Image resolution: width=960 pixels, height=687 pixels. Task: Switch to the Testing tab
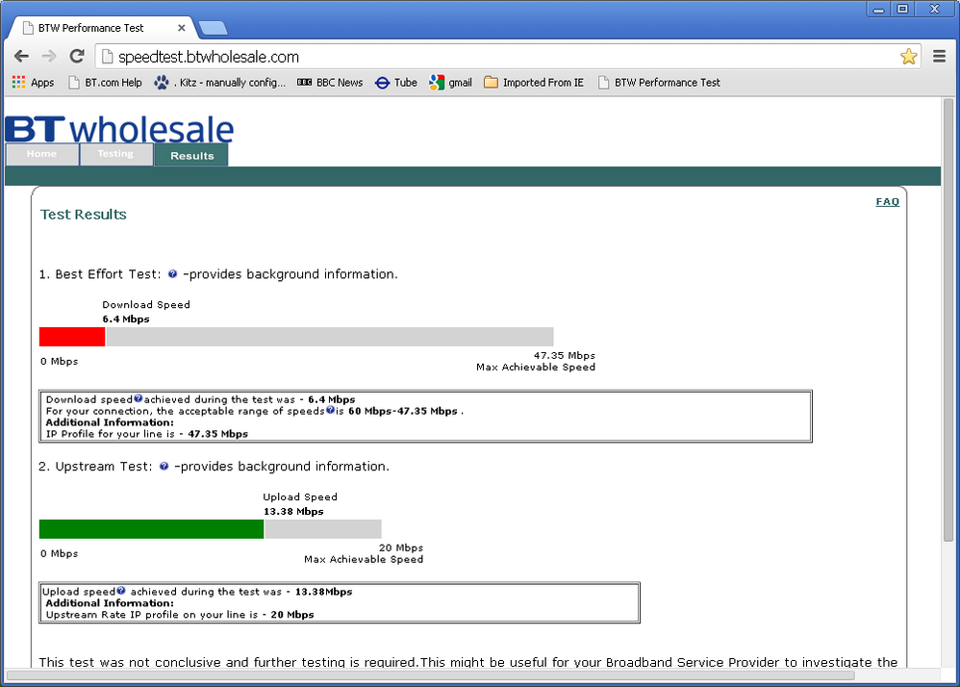[x=115, y=154]
